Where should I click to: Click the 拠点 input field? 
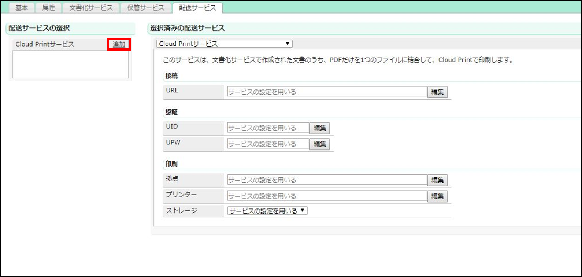tap(327, 180)
